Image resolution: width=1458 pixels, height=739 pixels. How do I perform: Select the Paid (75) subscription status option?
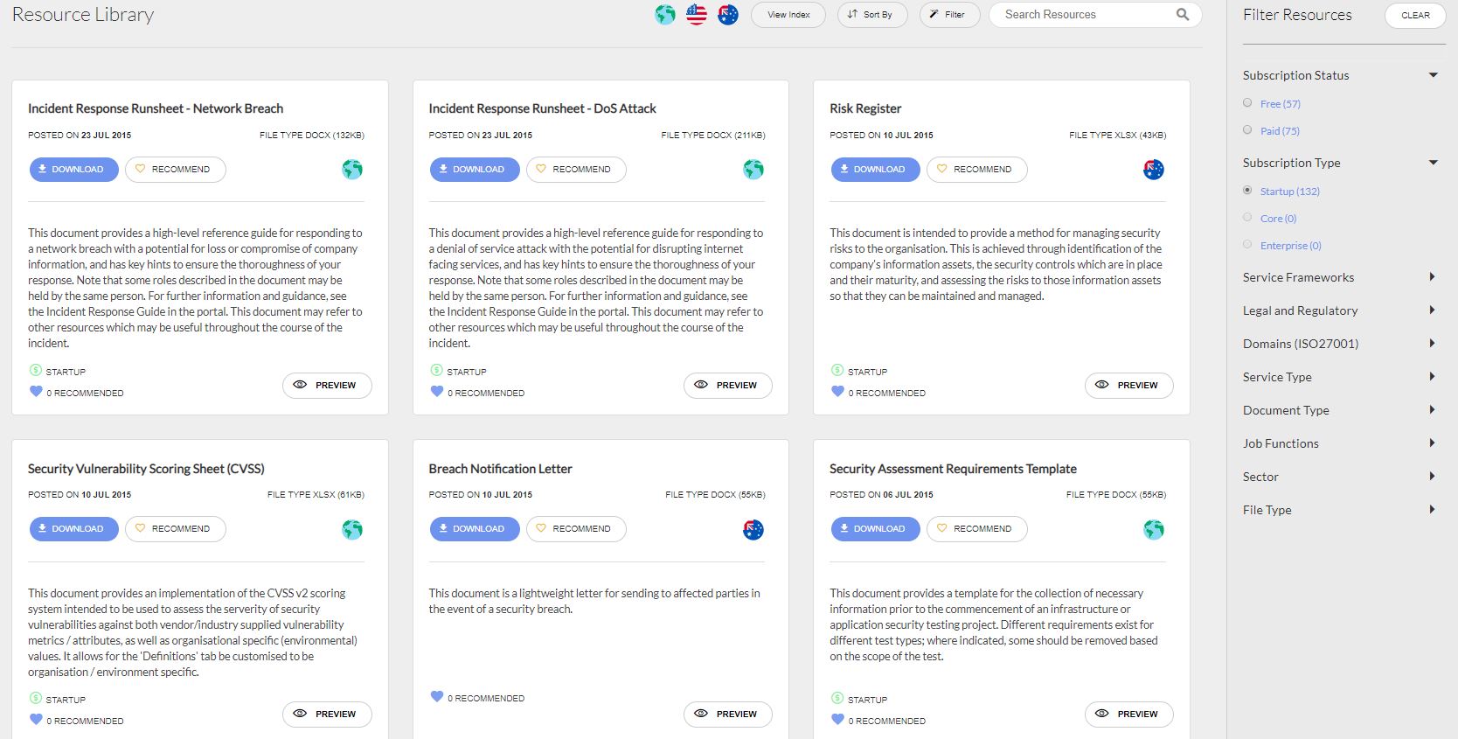pos(1247,130)
